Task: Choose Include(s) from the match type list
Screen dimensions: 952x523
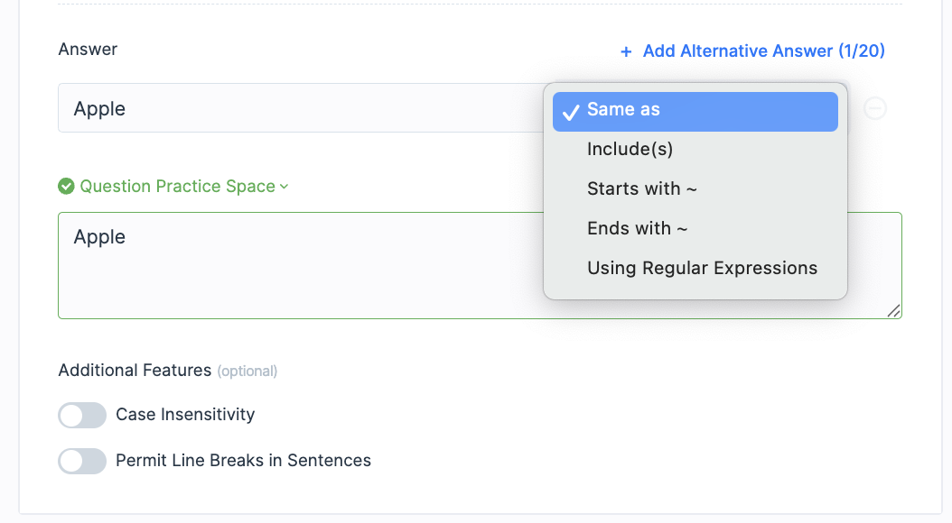Action: coord(630,150)
